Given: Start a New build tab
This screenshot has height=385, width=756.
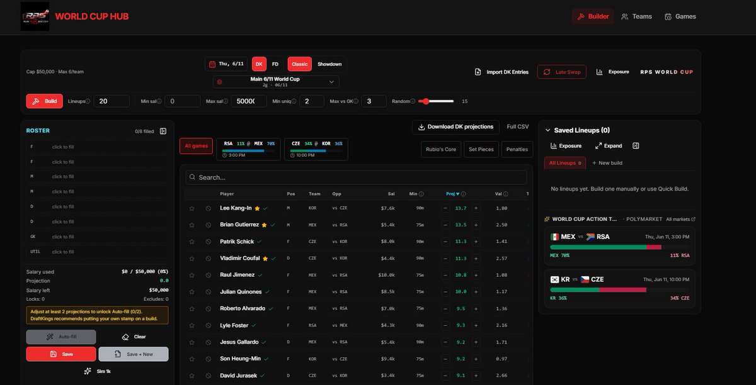Looking at the screenshot, I should [607, 163].
